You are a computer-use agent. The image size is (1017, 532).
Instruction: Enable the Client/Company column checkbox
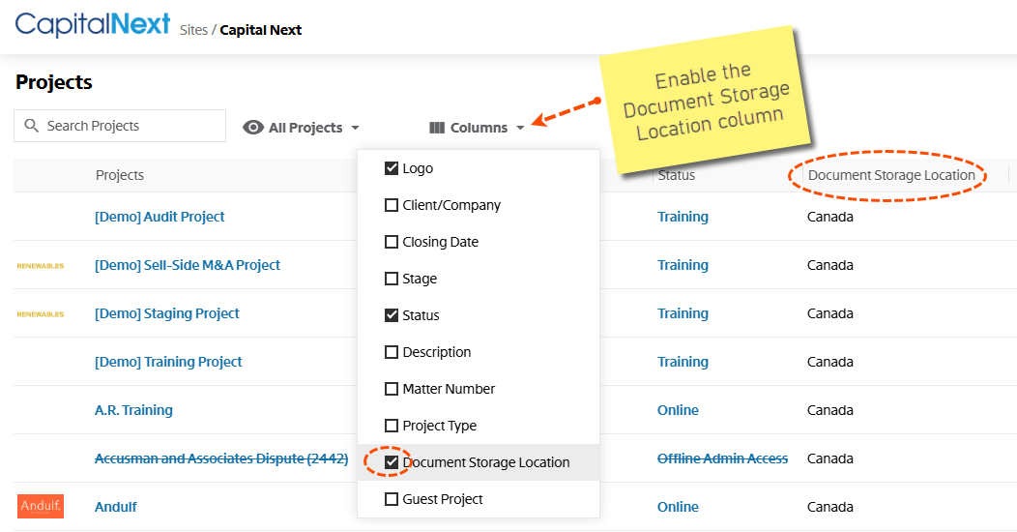click(392, 205)
